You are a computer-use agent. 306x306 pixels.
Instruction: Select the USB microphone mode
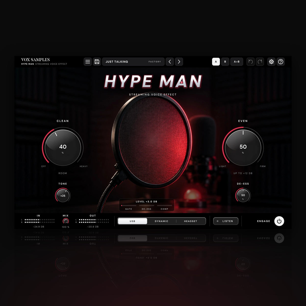(132, 221)
